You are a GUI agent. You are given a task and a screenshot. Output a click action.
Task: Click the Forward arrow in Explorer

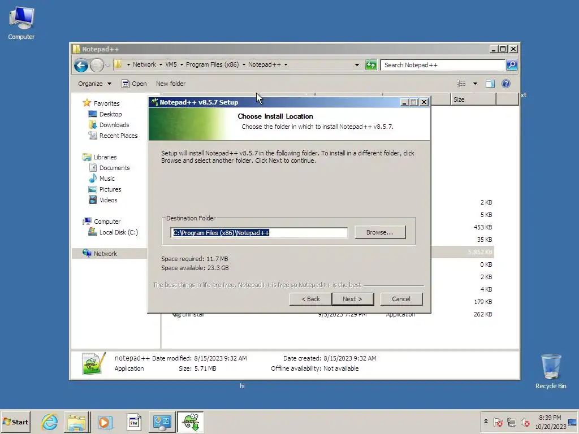97,66
